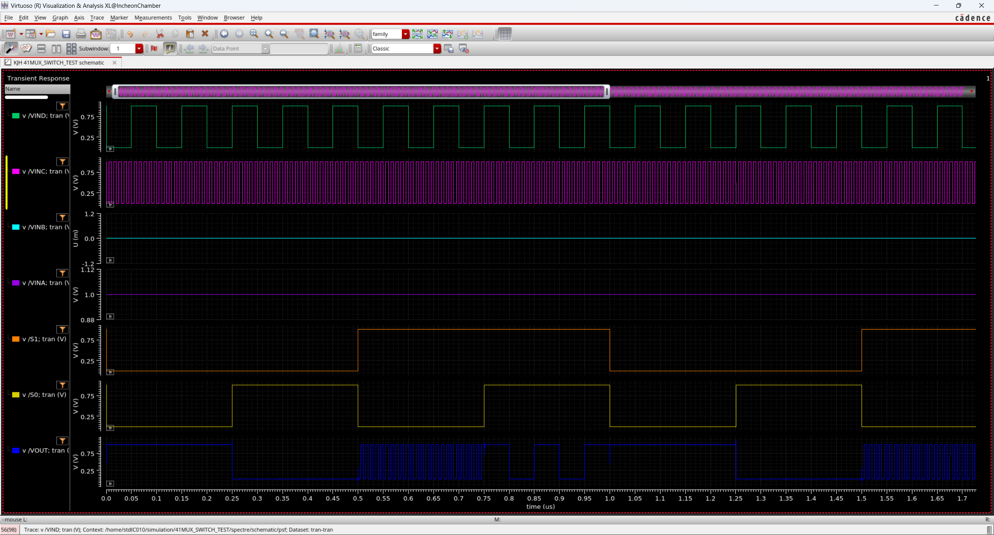
Task: Select the v /VOUT trace legend label
Action: tap(45, 450)
